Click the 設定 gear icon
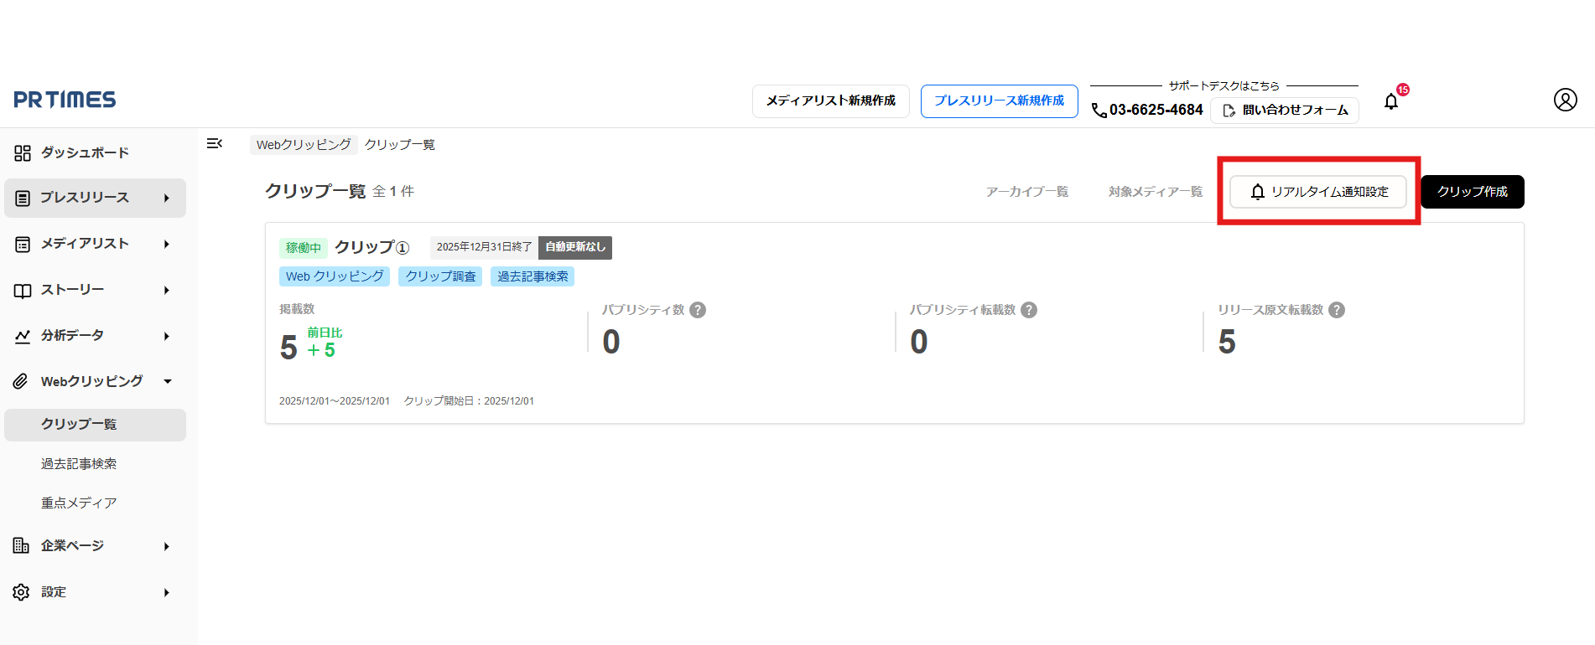Screen dimensions: 1595x645 [21, 592]
